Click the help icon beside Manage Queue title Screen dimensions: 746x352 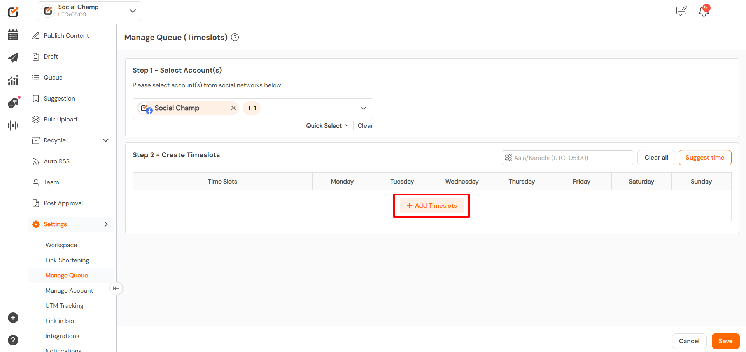pyautogui.click(x=235, y=37)
